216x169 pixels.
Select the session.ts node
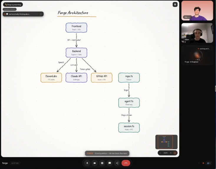(129, 128)
